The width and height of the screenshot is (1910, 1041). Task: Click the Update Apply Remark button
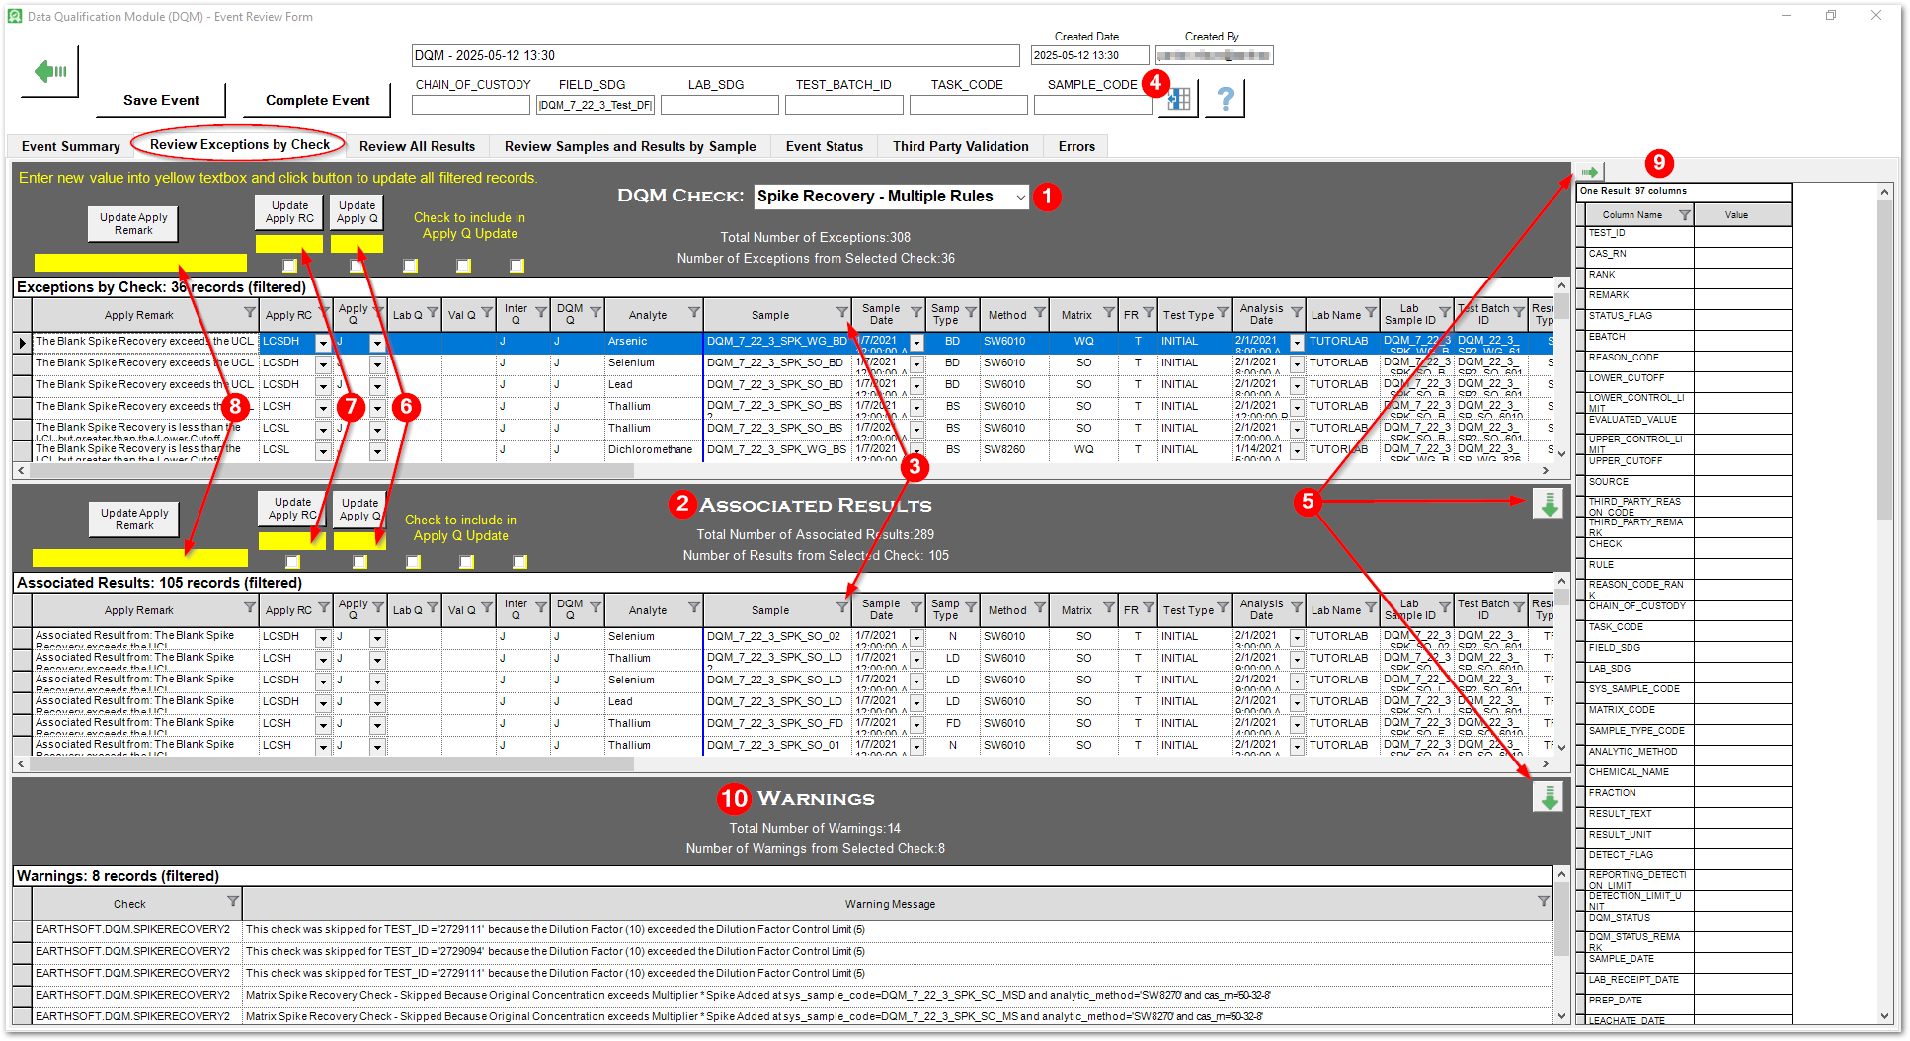click(132, 223)
